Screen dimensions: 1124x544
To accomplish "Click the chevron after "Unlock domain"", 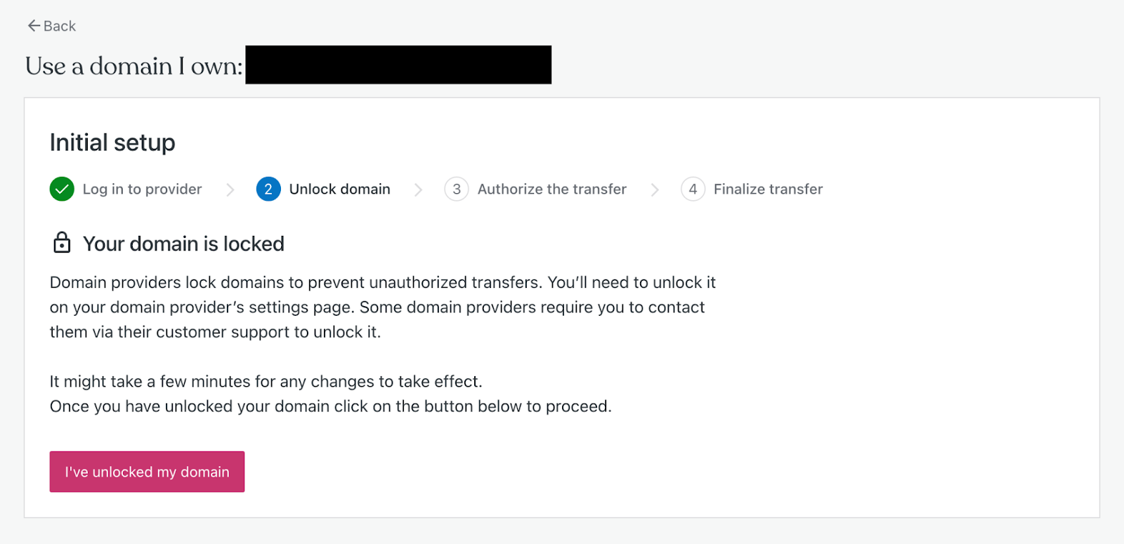I will click(418, 190).
